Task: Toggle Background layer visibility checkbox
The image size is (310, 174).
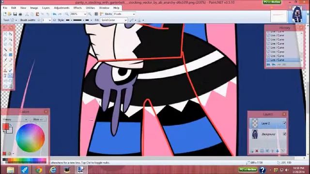Action: tap(284, 134)
